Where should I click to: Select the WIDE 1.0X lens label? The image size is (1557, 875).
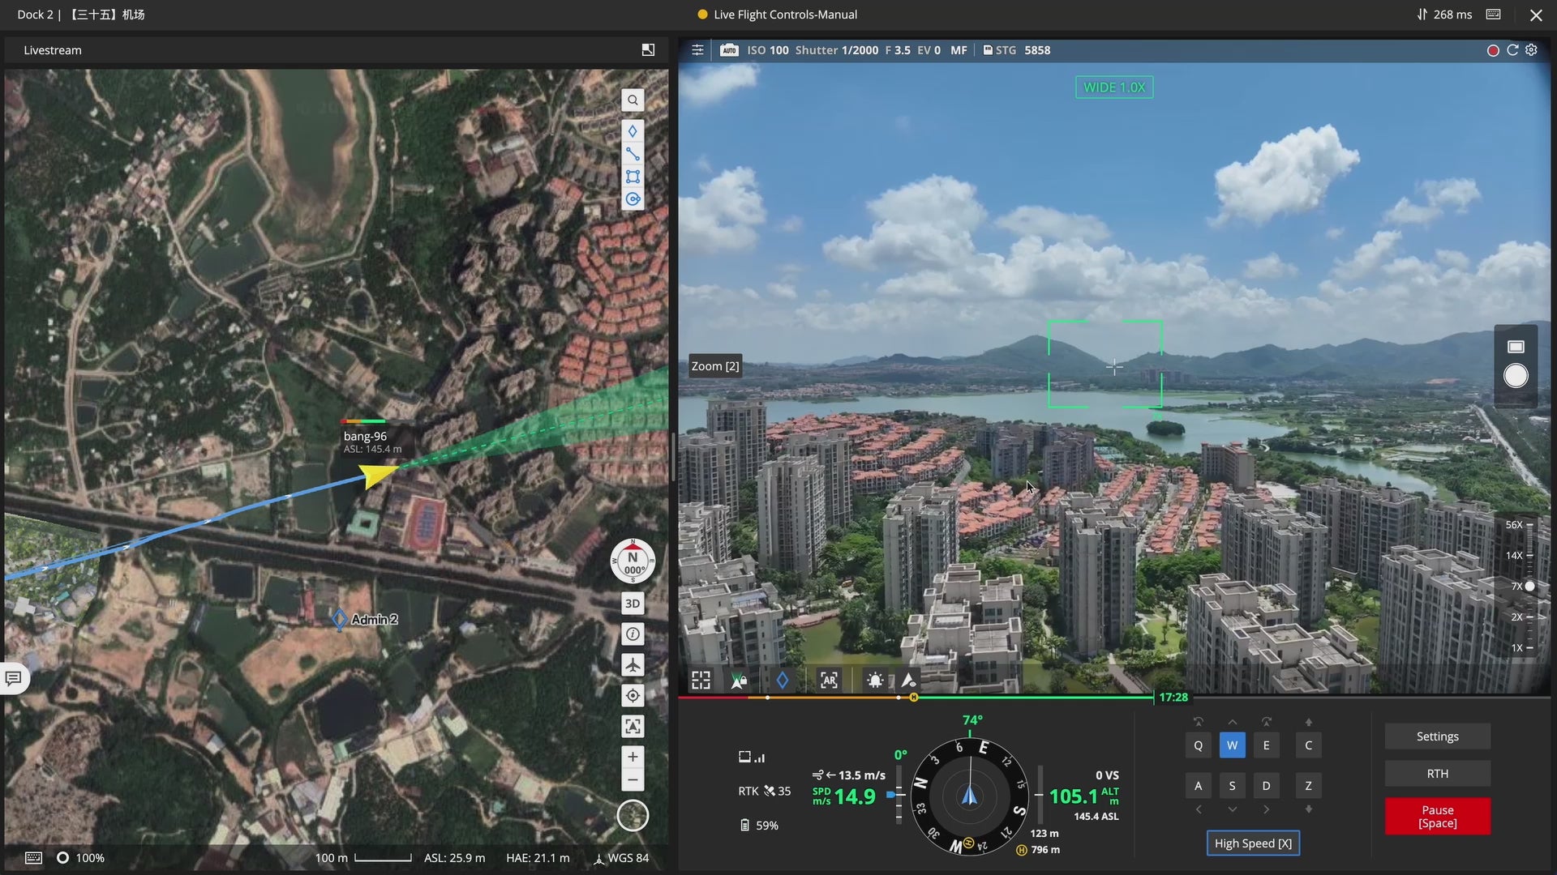tap(1114, 87)
